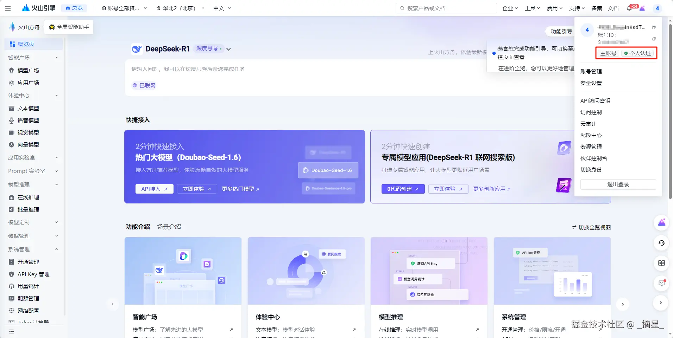Toggle 切换全览视图 view switch
673x338 pixels.
591,227
